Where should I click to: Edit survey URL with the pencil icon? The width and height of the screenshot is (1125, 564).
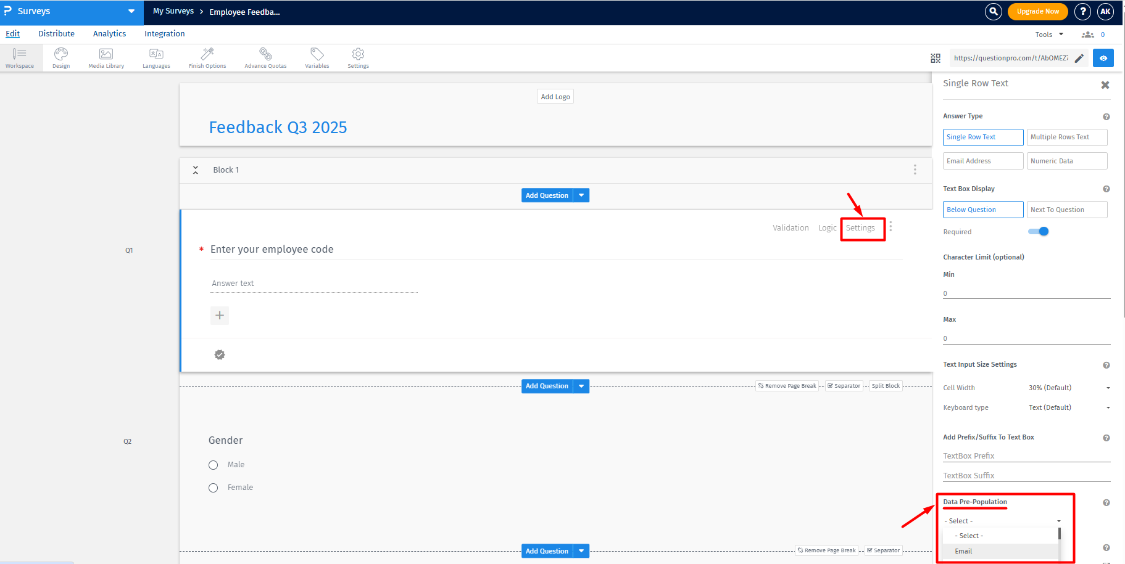click(x=1079, y=58)
